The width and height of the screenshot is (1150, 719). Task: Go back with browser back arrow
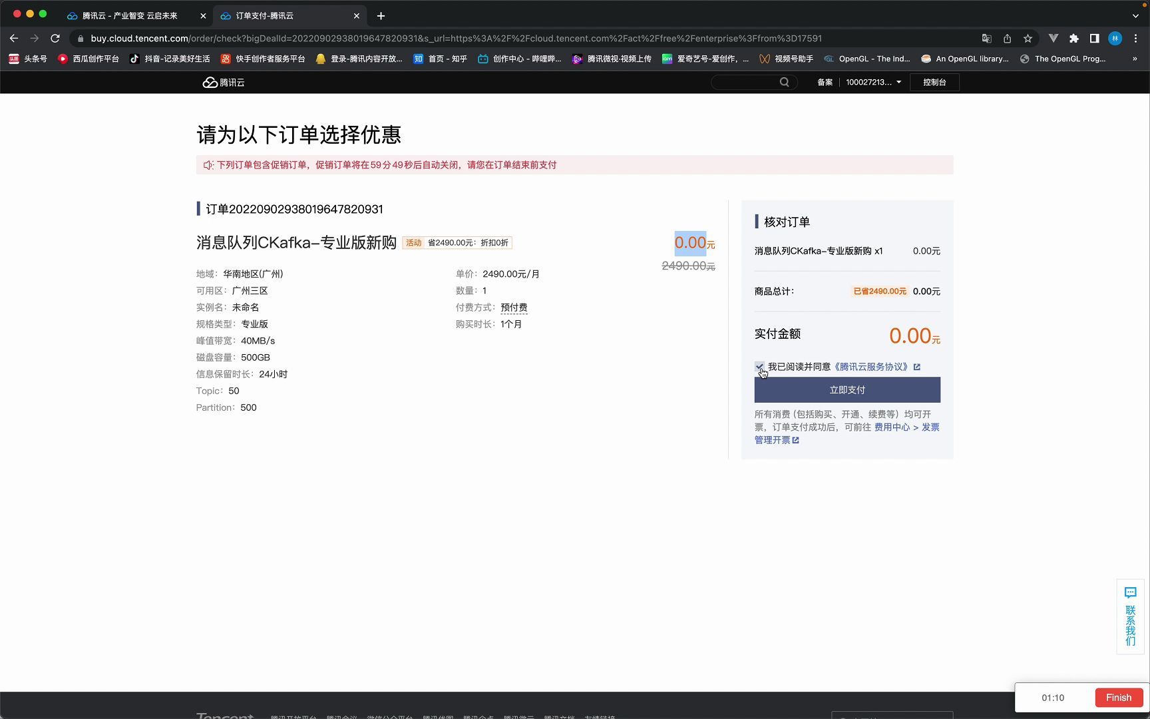click(x=14, y=39)
